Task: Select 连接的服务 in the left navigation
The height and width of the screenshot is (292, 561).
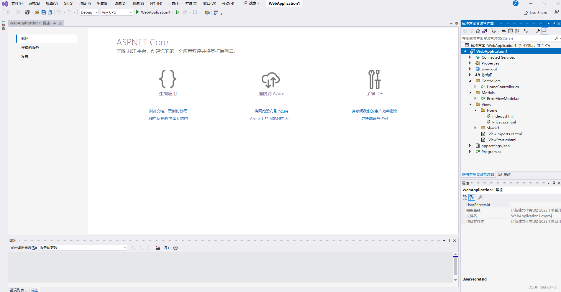Action: pyautogui.click(x=30, y=47)
